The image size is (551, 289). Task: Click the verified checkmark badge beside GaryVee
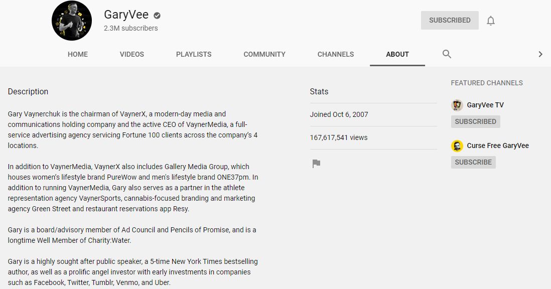[157, 15]
